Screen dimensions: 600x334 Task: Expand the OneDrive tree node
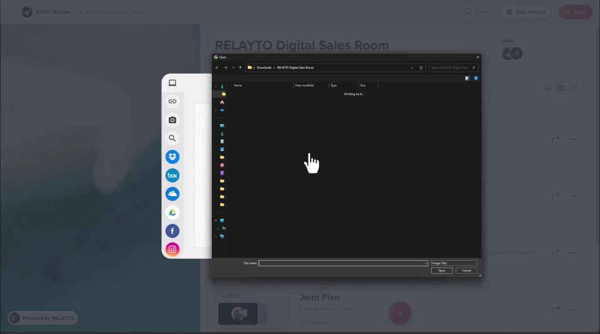(216, 110)
